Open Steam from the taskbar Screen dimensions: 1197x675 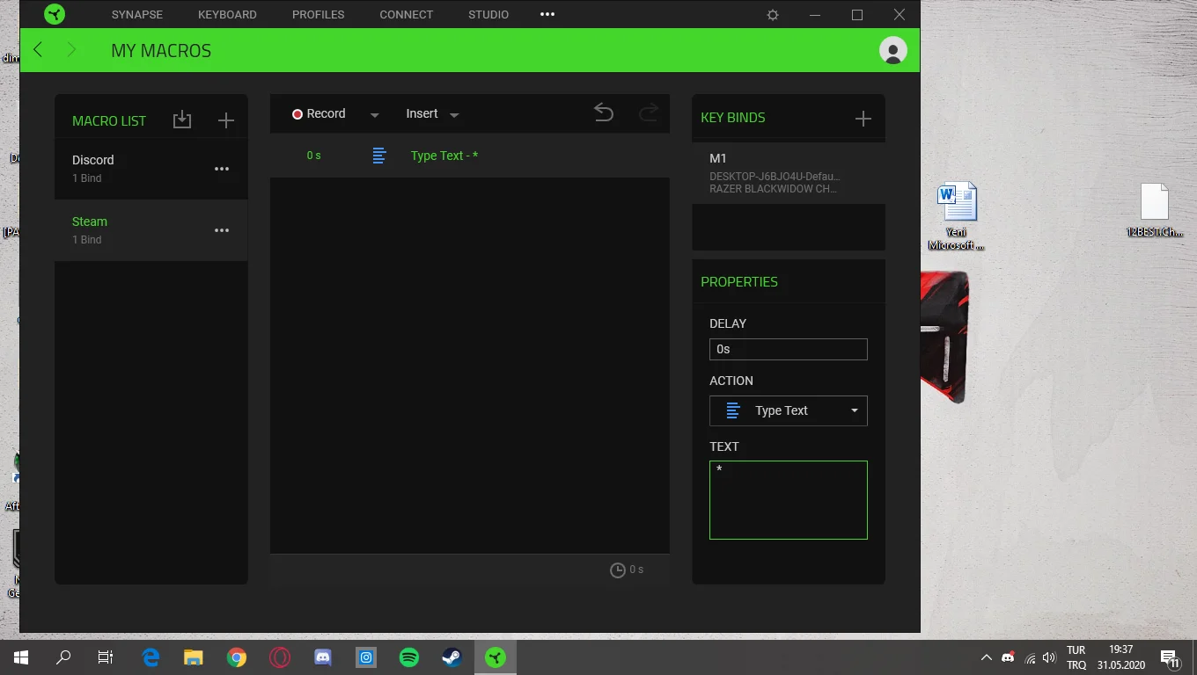(x=452, y=657)
